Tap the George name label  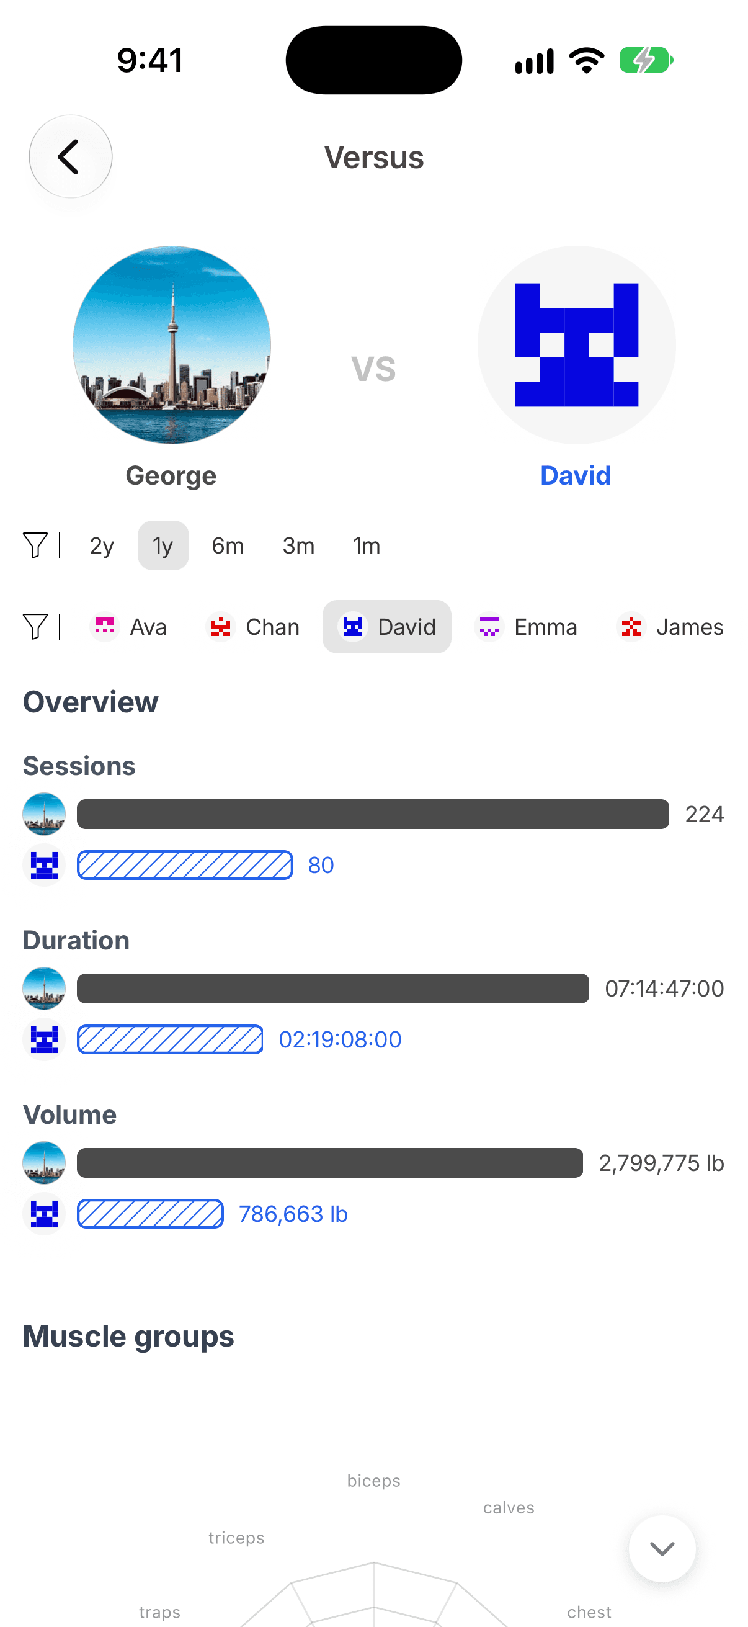coord(171,475)
